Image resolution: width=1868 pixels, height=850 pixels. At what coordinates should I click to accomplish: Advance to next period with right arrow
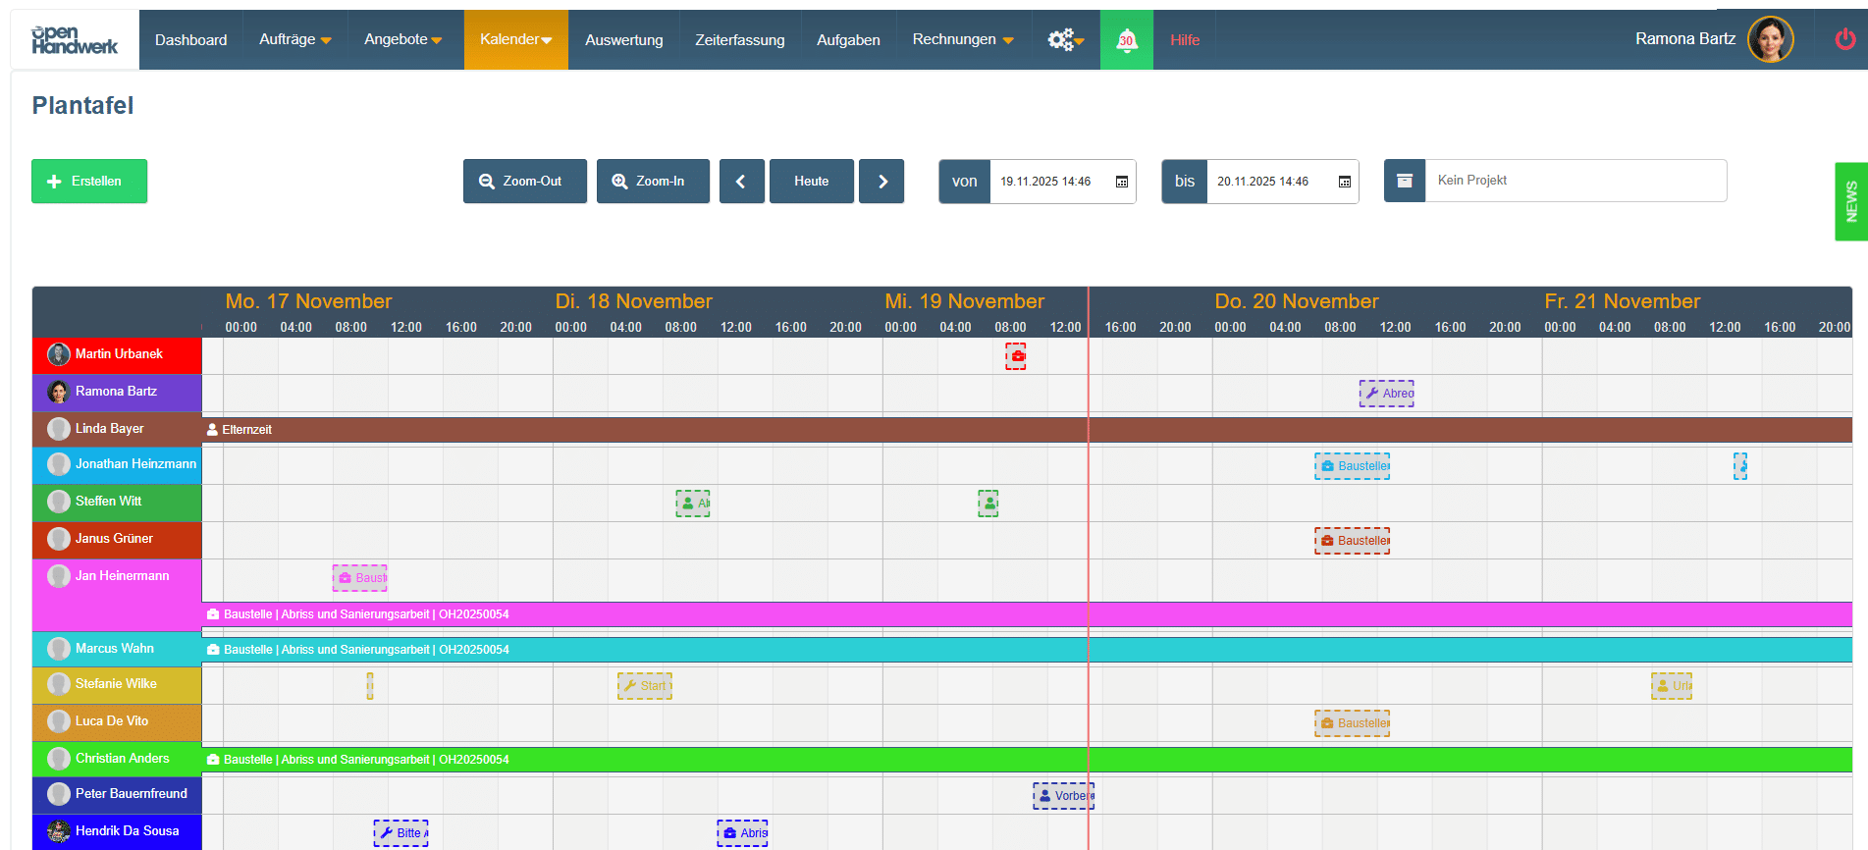[881, 182]
